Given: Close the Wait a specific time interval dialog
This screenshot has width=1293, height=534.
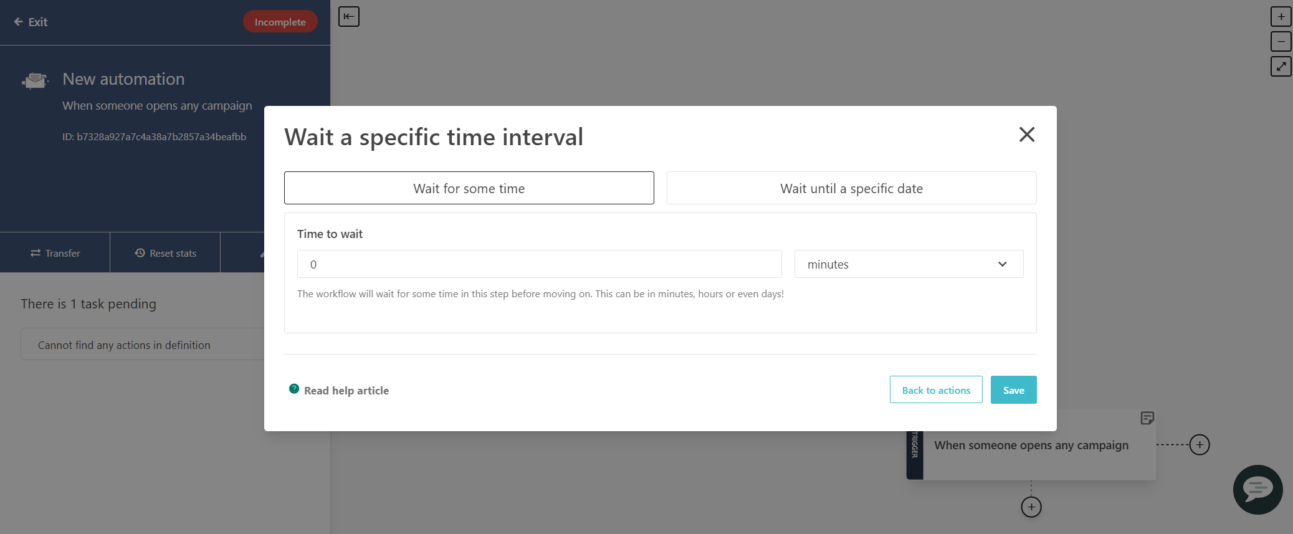Looking at the screenshot, I should click(1026, 135).
